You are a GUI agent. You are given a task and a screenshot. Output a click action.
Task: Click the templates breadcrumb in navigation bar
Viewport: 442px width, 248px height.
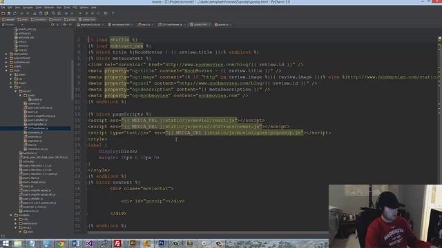click(39, 19)
